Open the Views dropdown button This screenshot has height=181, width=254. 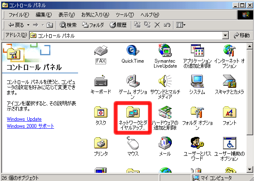click(181, 25)
